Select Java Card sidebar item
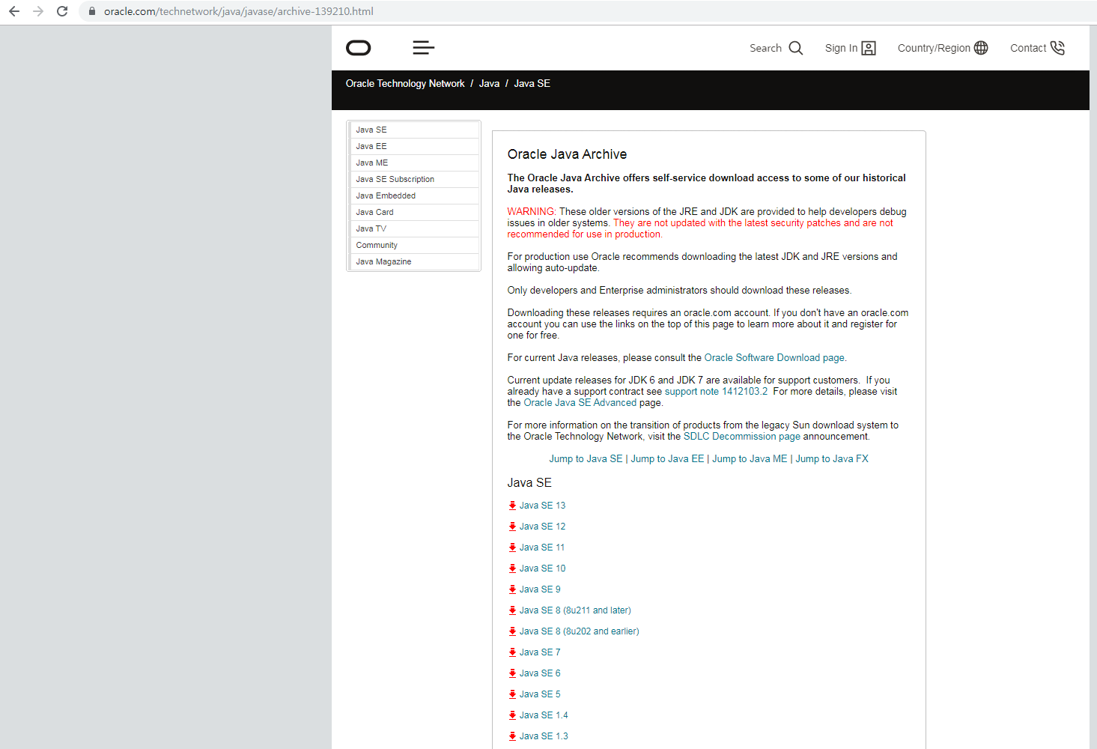This screenshot has height=749, width=1097. (x=414, y=212)
